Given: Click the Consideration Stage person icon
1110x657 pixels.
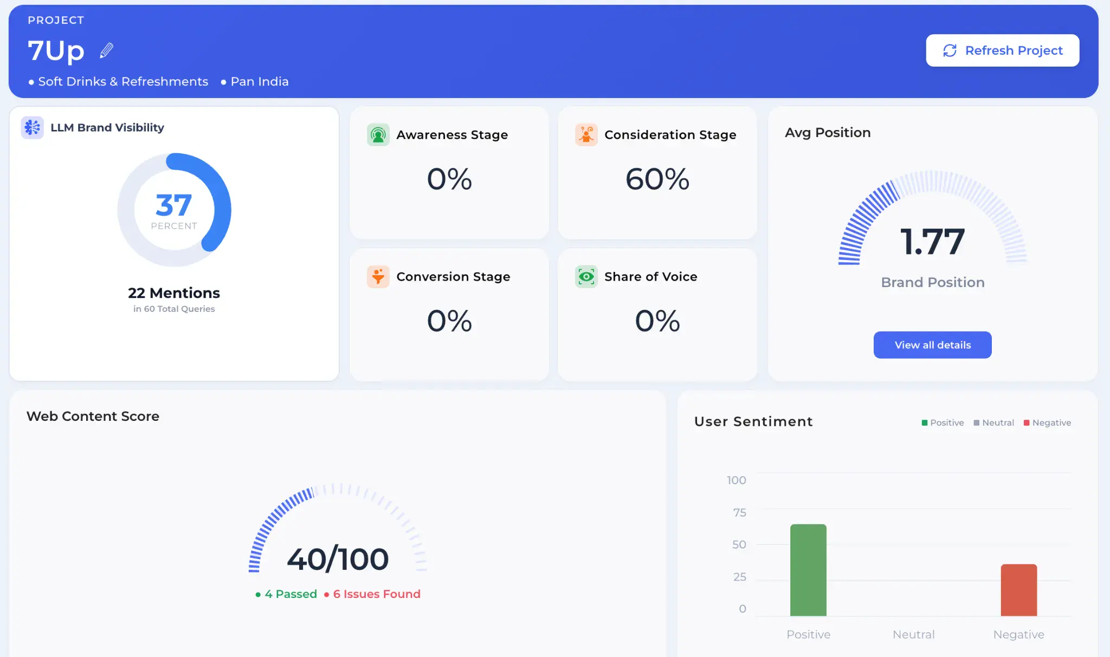Looking at the screenshot, I should pos(586,134).
